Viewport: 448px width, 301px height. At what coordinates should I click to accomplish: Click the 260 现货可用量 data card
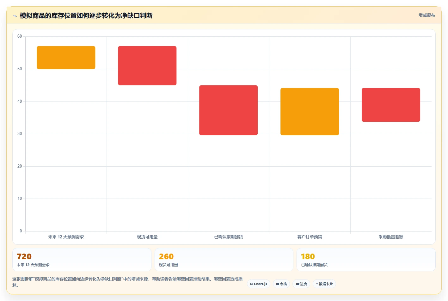click(x=224, y=260)
